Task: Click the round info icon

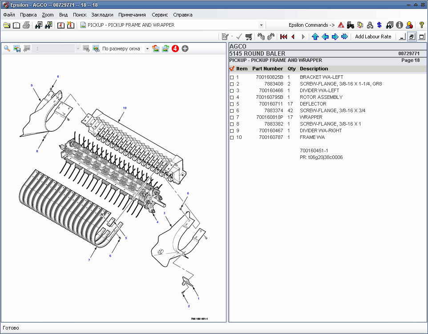Action: coord(399,25)
